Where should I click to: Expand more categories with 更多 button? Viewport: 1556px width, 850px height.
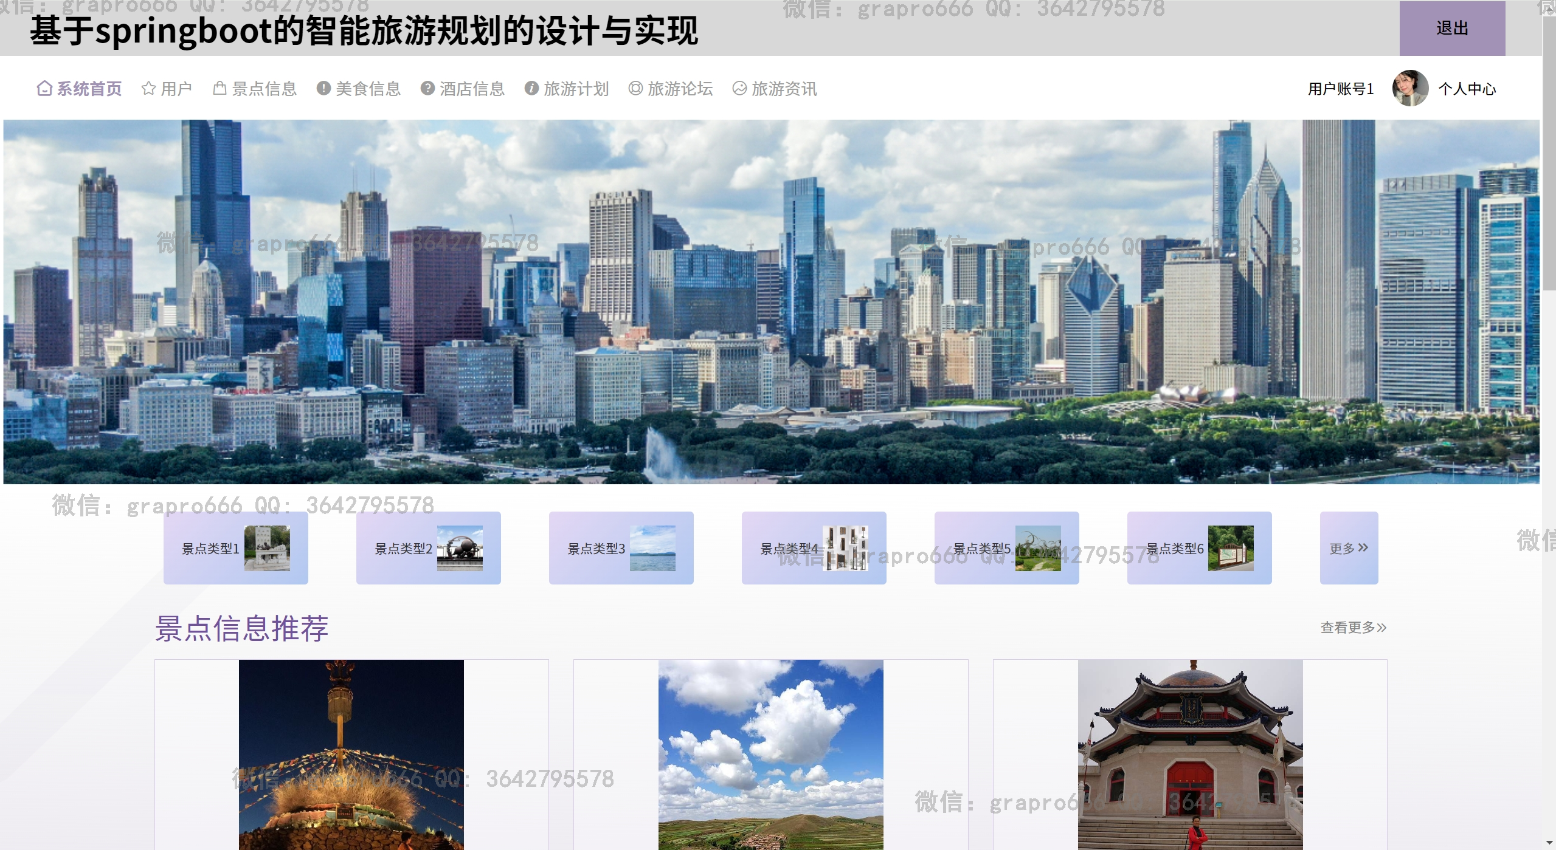1348,548
